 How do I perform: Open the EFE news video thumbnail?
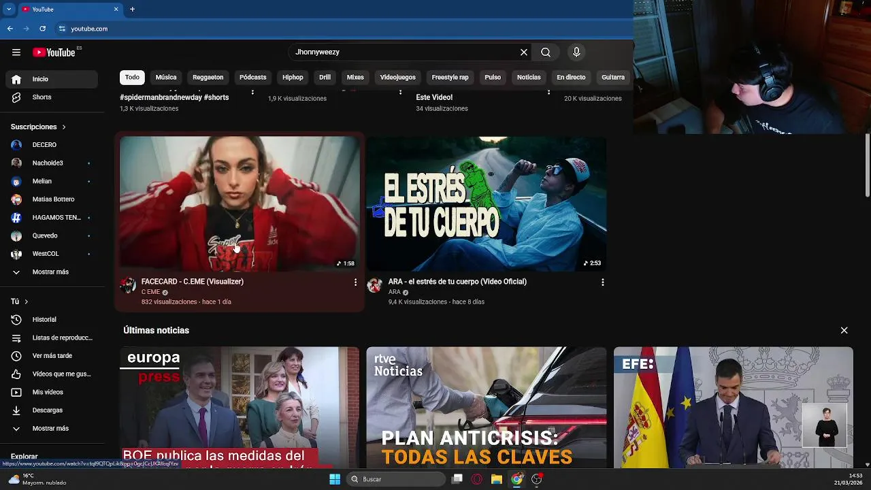coord(734,408)
